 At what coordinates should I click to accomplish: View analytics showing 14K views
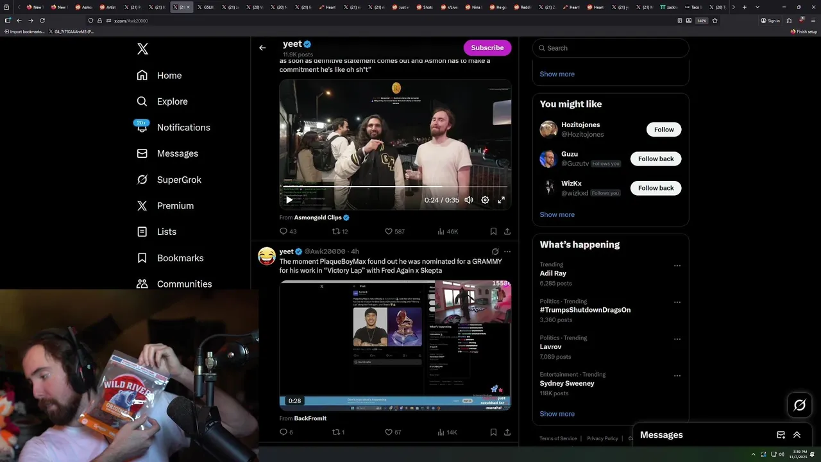(x=447, y=432)
